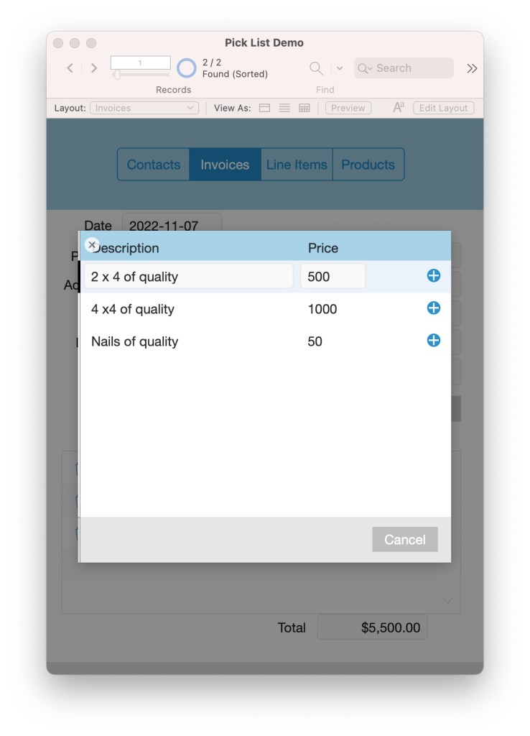530x736 pixels.
Task: Go to the previous record
Action: (70, 68)
